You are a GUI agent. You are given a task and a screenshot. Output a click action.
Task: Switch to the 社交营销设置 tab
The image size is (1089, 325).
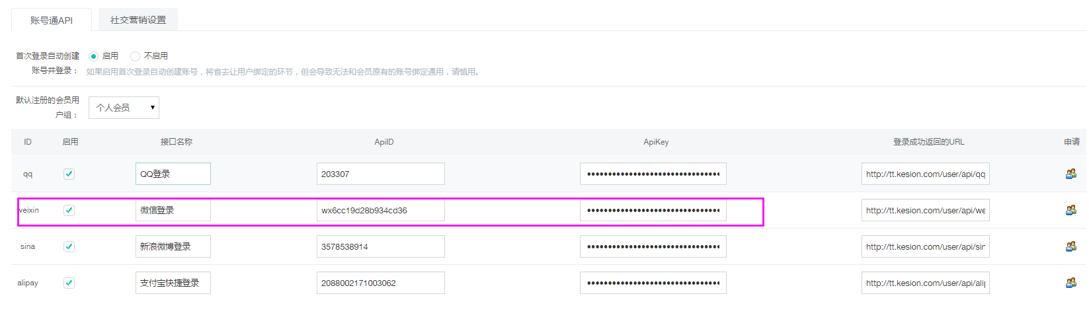pos(138,20)
